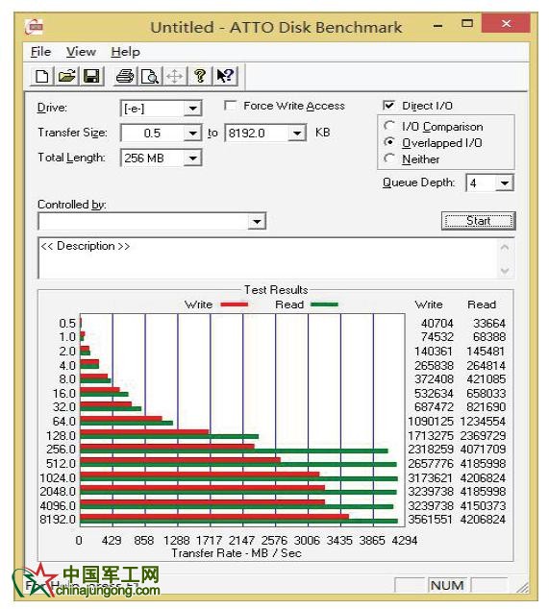Click inside the Description text field
This screenshot has width=549, height=609.
pyautogui.click(x=268, y=257)
